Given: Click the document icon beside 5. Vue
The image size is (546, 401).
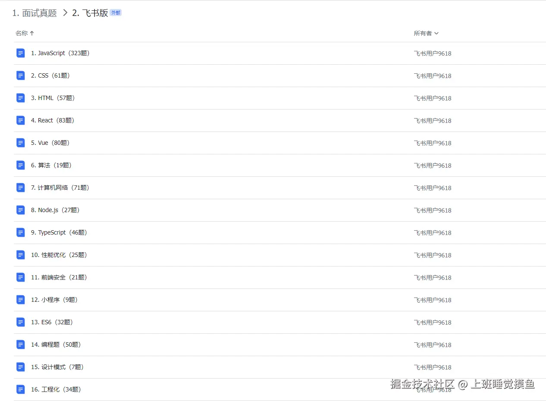Looking at the screenshot, I should [21, 143].
